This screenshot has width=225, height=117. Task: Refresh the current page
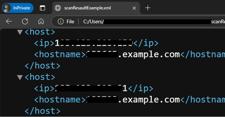[25, 22]
